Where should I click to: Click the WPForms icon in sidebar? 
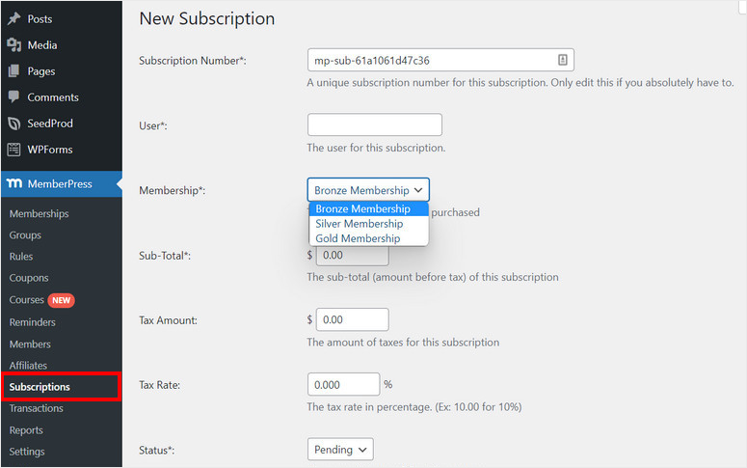click(x=13, y=150)
